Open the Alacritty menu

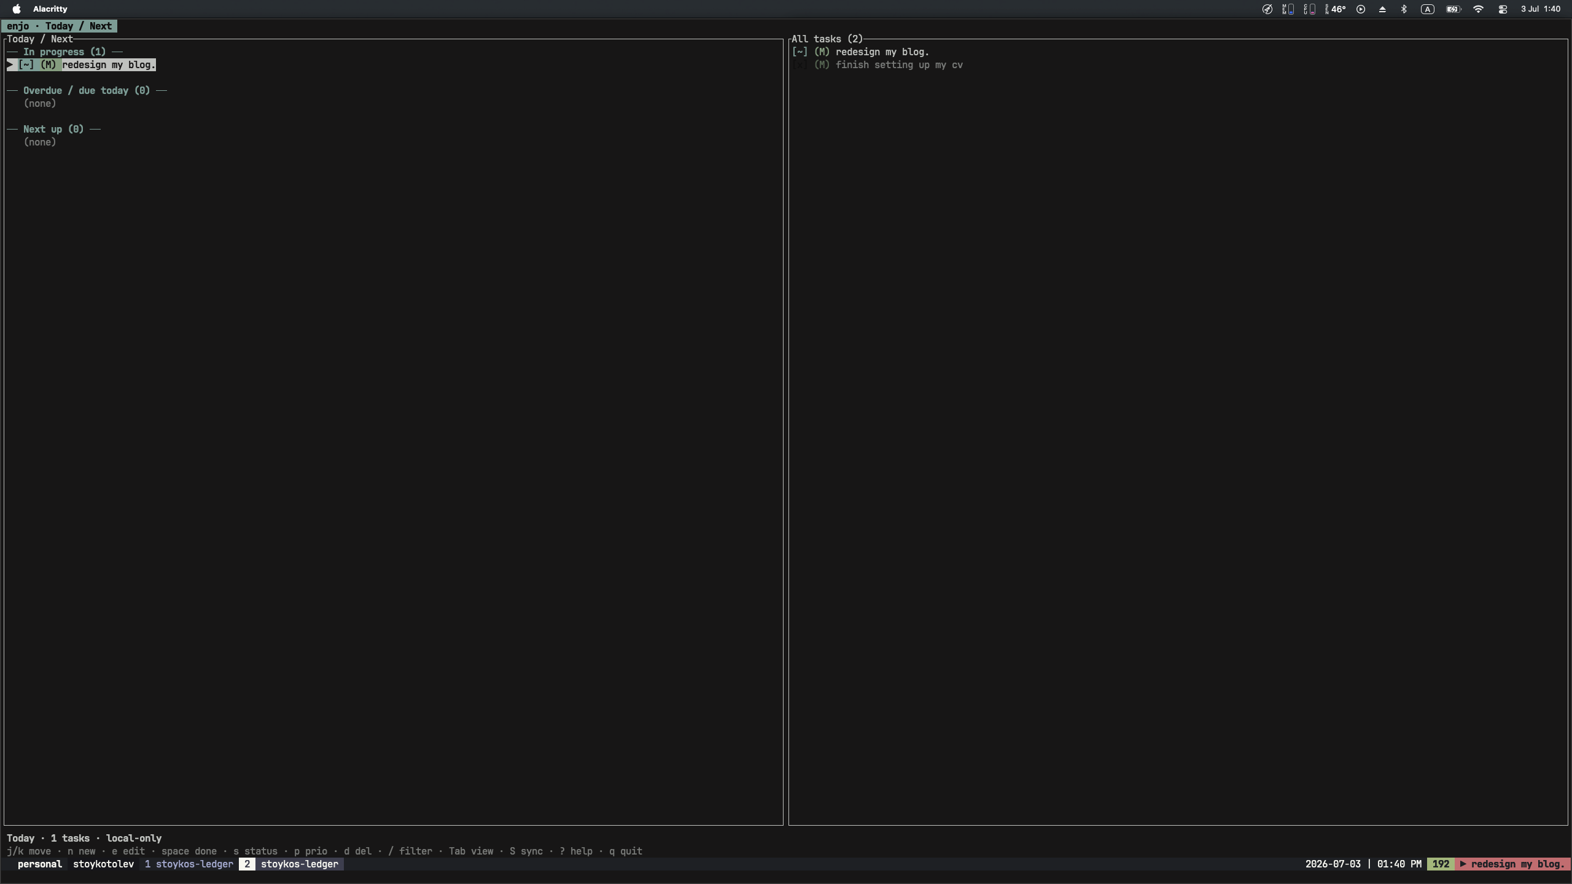[50, 9]
